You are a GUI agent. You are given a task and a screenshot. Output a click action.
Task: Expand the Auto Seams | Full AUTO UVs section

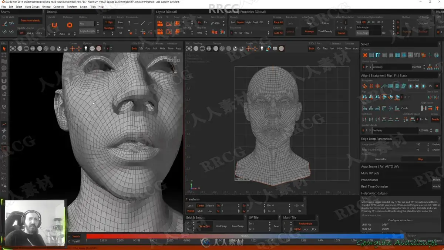tap(380, 166)
